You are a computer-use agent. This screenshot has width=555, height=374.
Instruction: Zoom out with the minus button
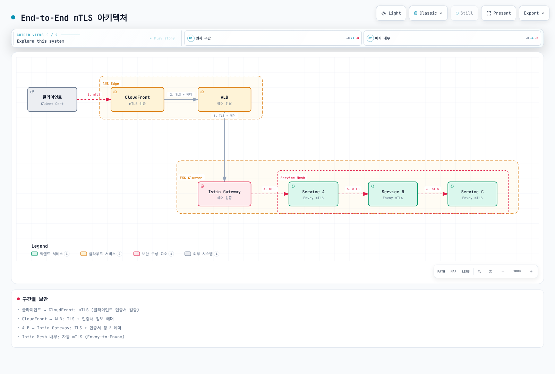(x=503, y=271)
